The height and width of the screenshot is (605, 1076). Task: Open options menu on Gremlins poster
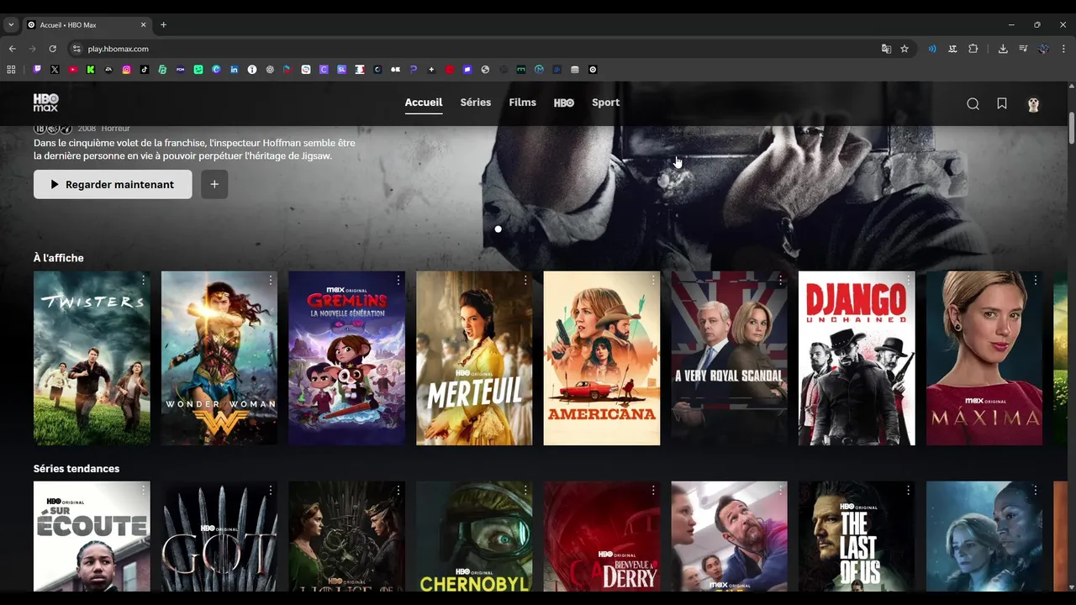point(398,280)
